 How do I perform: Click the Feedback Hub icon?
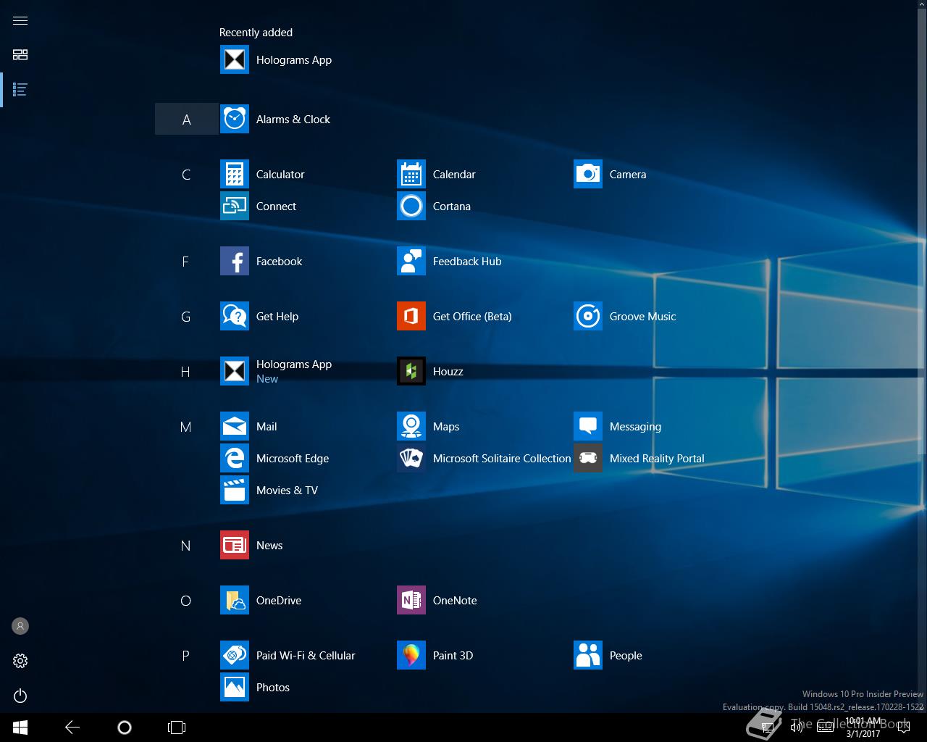tap(411, 262)
